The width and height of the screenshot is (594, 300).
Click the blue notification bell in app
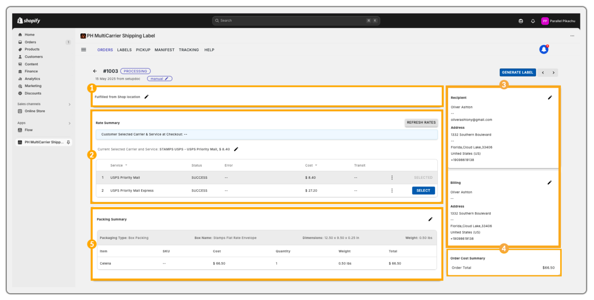click(x=544, y=50)
